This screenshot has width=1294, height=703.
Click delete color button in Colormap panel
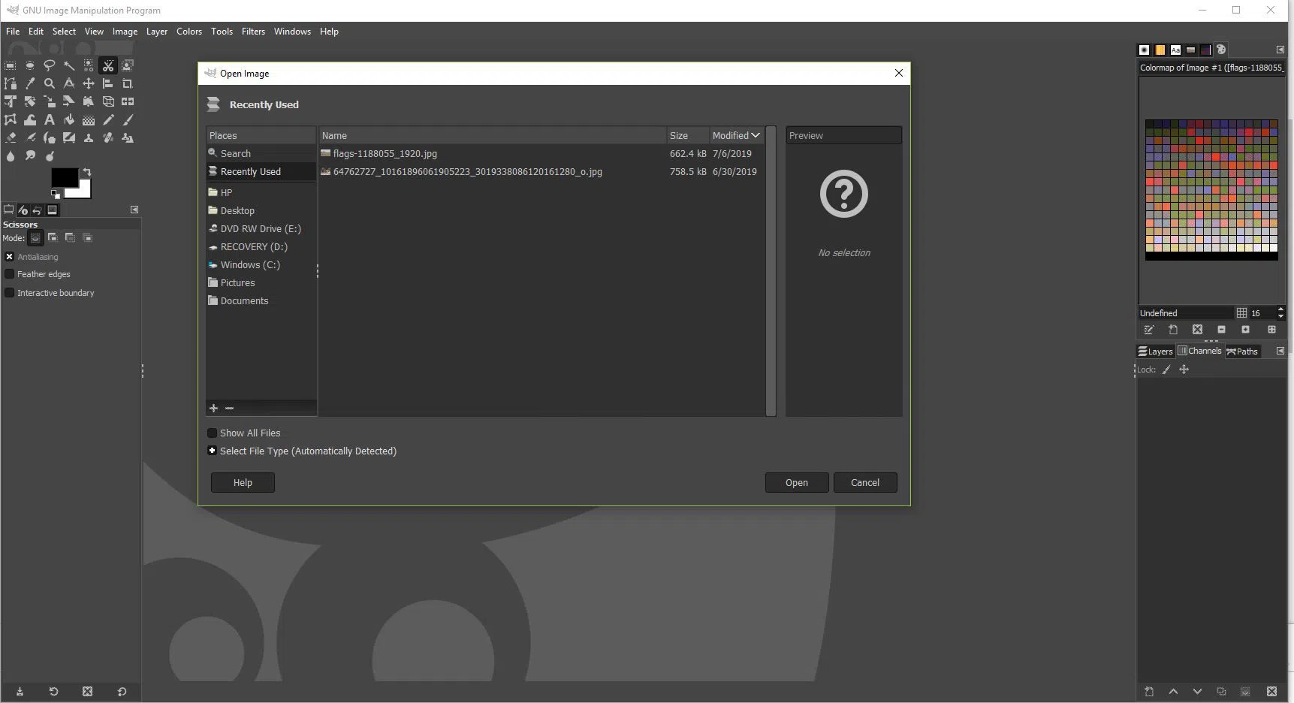point(1197,330)
